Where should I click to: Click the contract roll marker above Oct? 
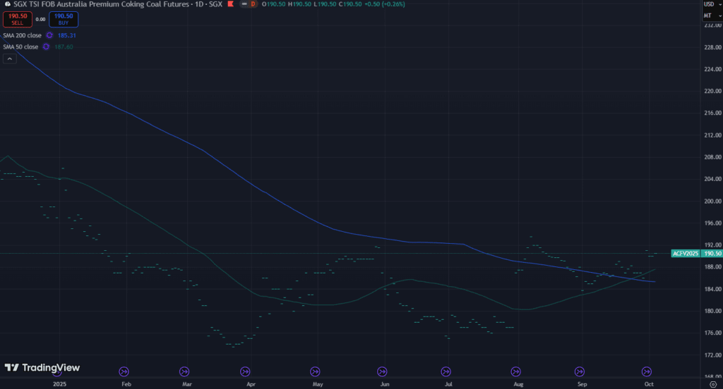tap(646, 371)
